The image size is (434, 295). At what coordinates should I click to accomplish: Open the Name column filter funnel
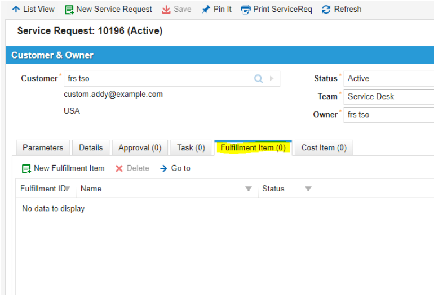(x=248, y=189)
